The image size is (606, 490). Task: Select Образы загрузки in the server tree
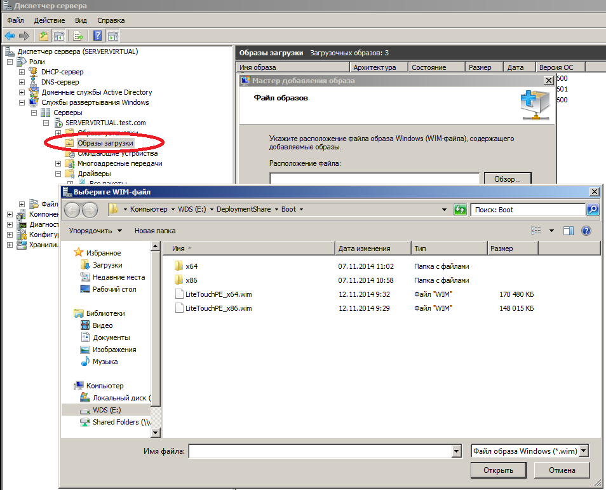(x=105, y=143)
